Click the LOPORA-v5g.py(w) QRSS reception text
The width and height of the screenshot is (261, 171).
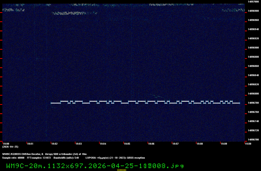coord(115,158)
